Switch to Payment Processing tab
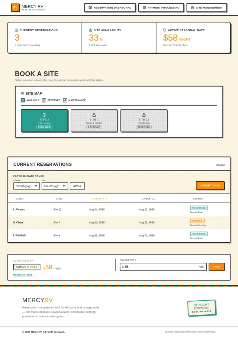Image resolution: width=238 pixels, height=340 pixels. (161, 7)
